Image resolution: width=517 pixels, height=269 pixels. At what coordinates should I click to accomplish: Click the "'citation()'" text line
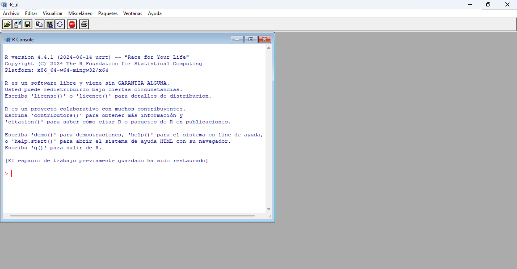118,122
